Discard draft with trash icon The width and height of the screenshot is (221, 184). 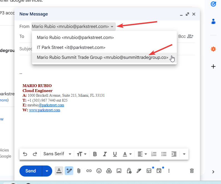(192, 171)
